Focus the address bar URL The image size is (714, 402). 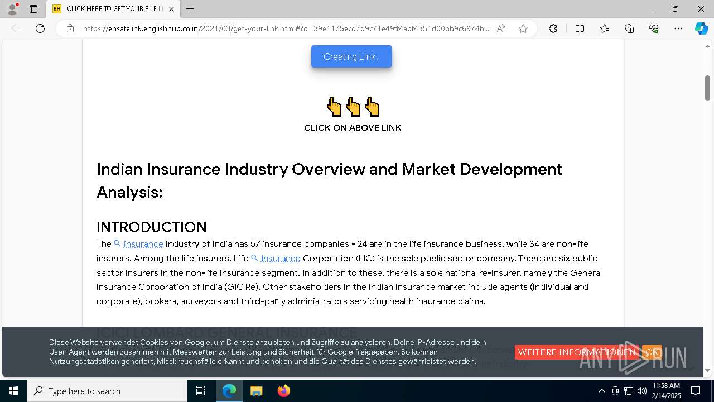coord(286,28)
